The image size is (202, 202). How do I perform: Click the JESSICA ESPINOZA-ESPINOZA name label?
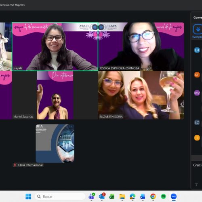coord(119,68)
